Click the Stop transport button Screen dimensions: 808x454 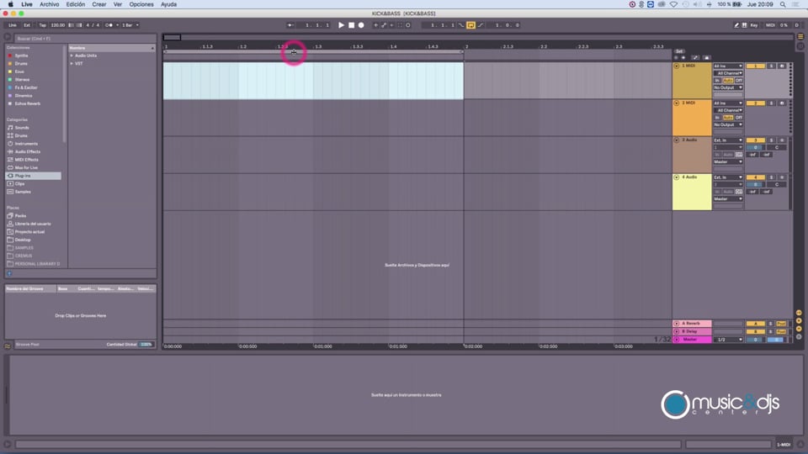point(352,24)
